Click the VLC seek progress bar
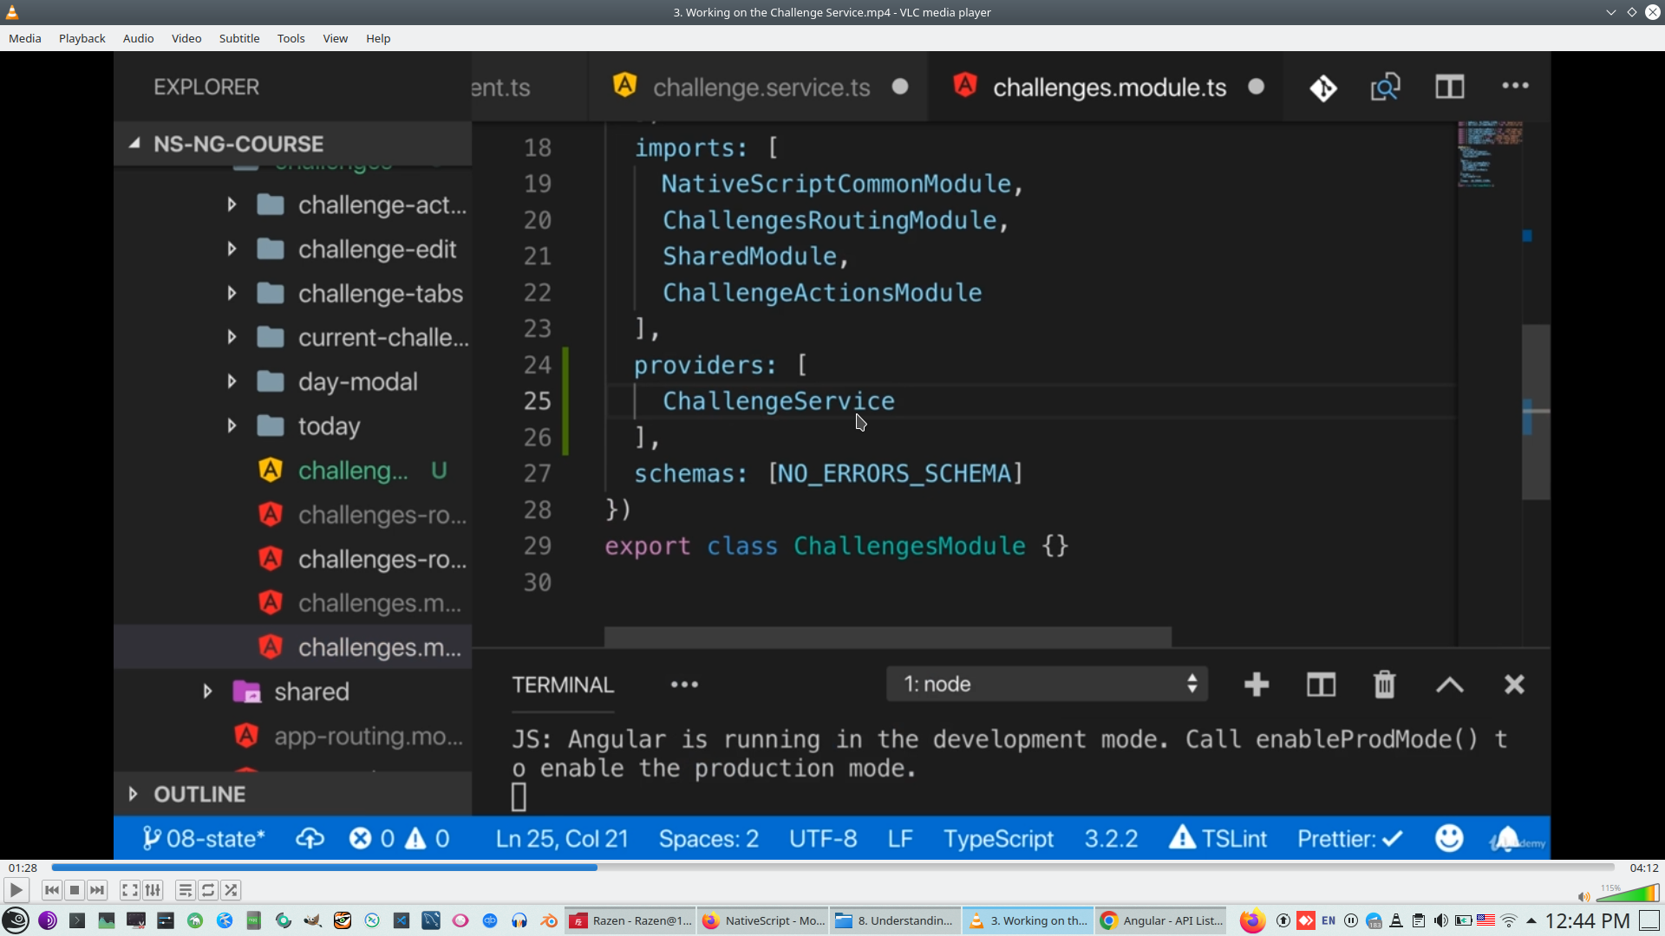 (x=832, y=868)
